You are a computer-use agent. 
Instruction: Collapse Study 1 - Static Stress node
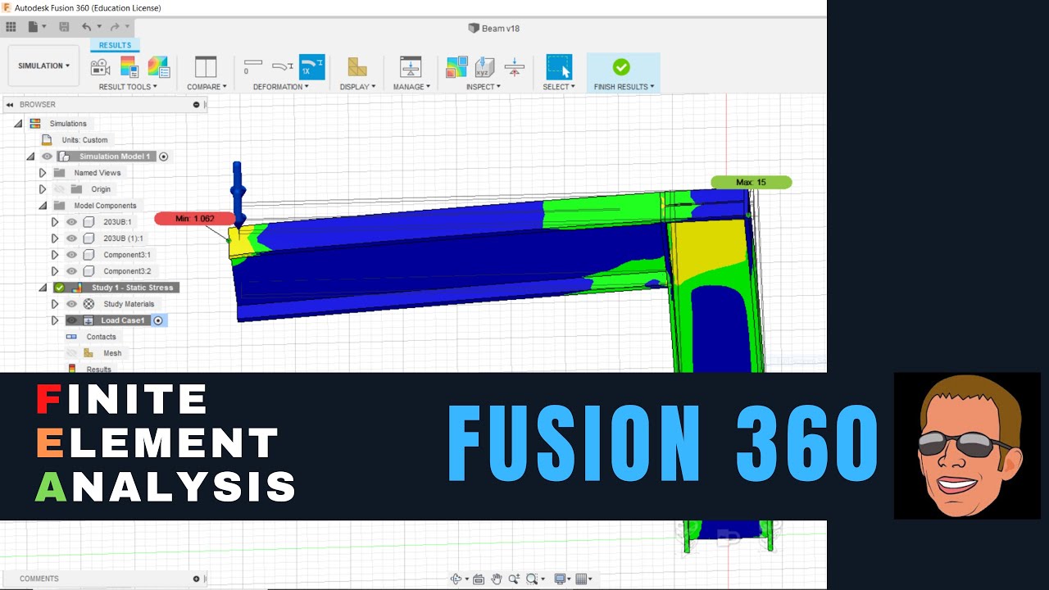pos(43,288)
